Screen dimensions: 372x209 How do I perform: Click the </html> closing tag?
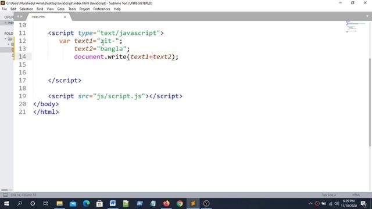(x=46, y=112)
